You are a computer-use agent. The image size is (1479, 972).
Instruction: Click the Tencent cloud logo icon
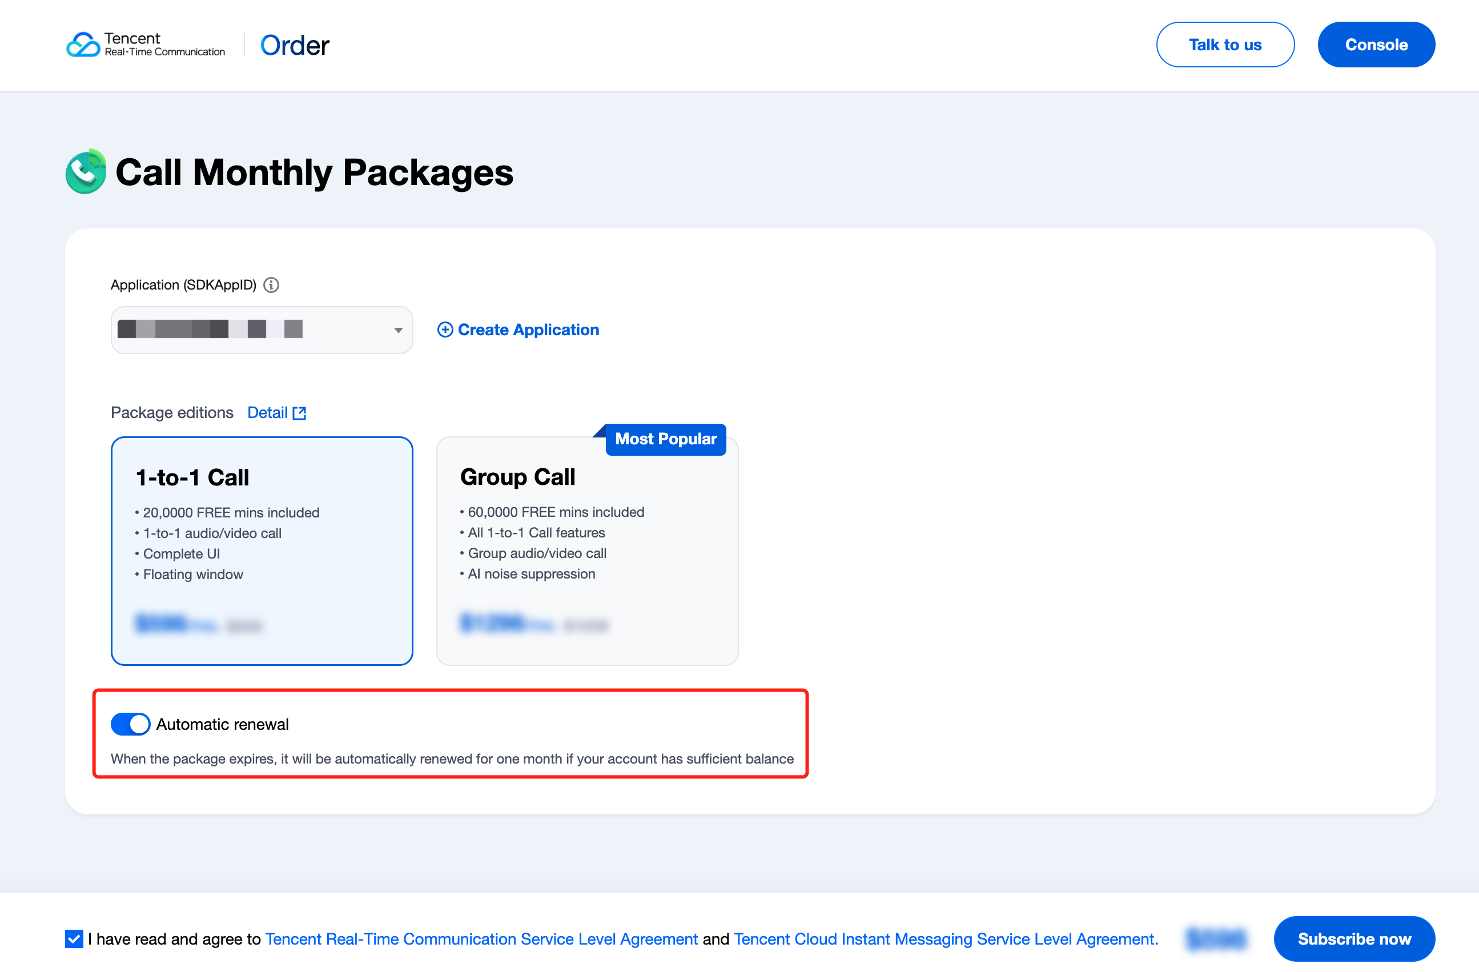click(83, 45)
